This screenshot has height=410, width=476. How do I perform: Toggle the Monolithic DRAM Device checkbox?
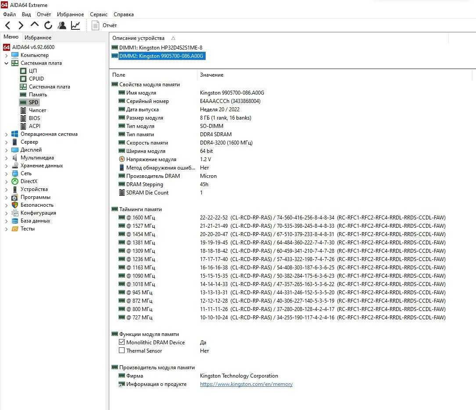click(x=122, y=342)
